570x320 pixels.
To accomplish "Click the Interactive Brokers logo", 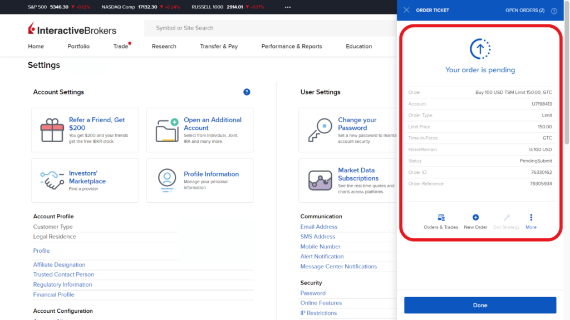I will point(71,28).
